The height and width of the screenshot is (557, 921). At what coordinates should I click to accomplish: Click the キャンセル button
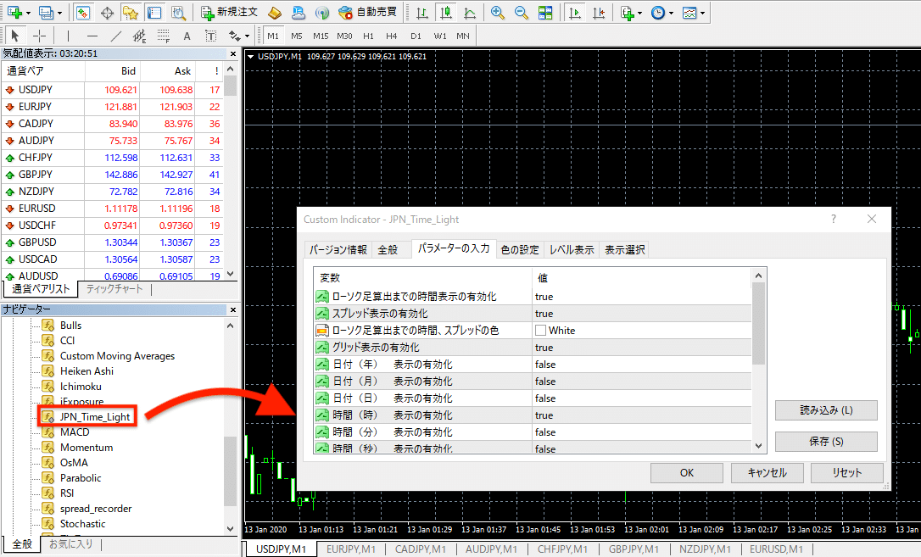coord(767,472)
